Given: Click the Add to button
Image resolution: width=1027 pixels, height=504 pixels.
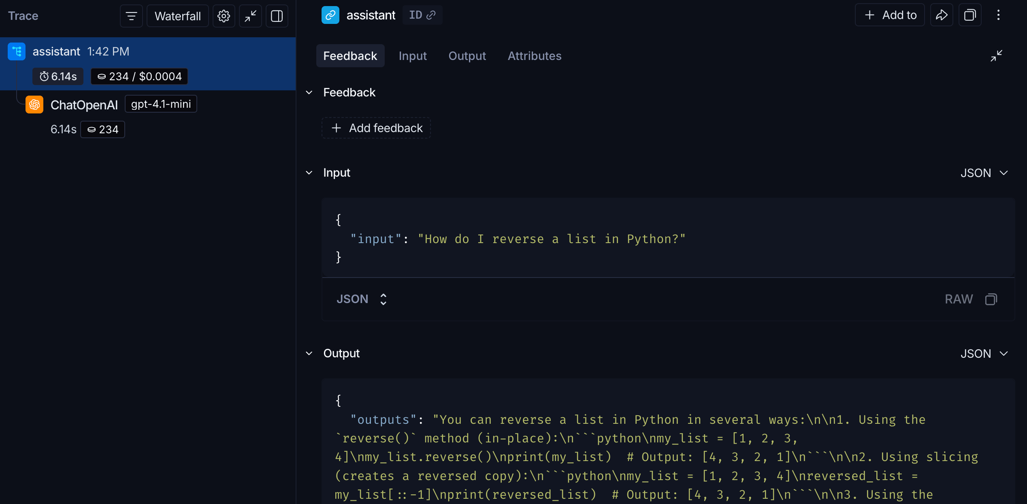Looking at the screenshot, I should [890, 15].
